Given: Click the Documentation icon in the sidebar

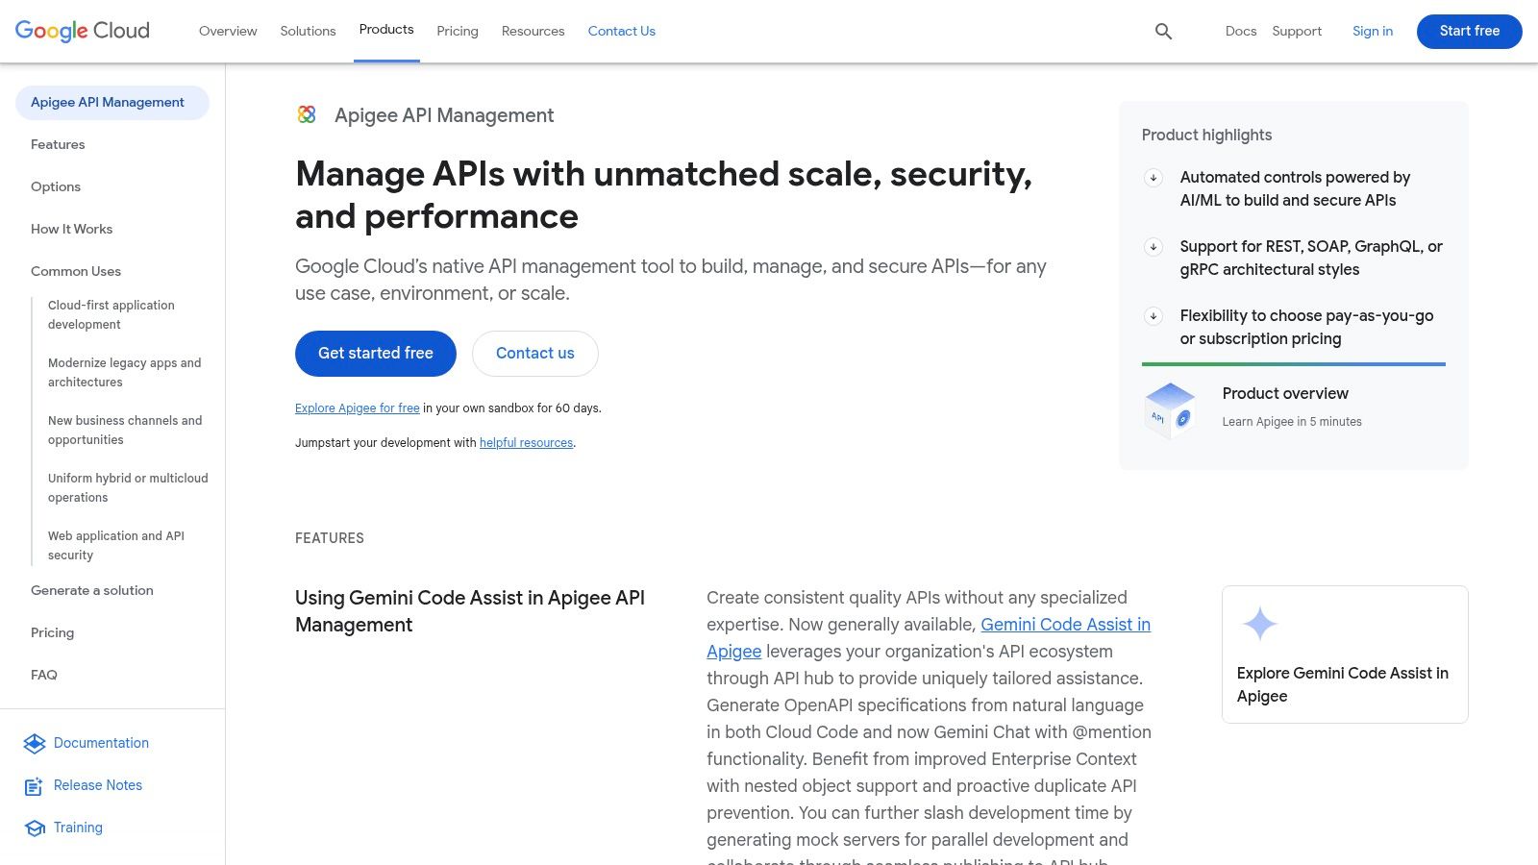Looking at the screenshot, I should [x=35, y=743].
